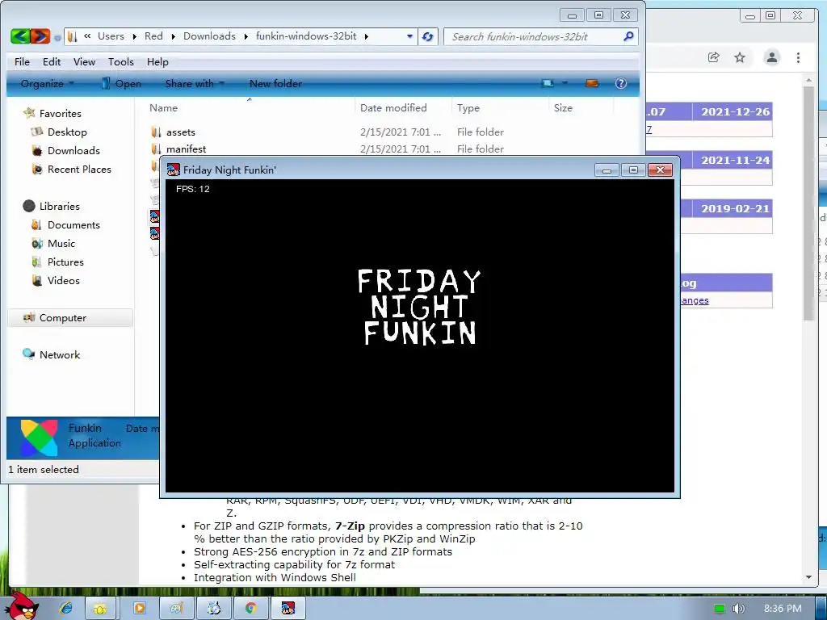Open the address bar history dropdown
The image size is (827, 620).
coord(409,36)
